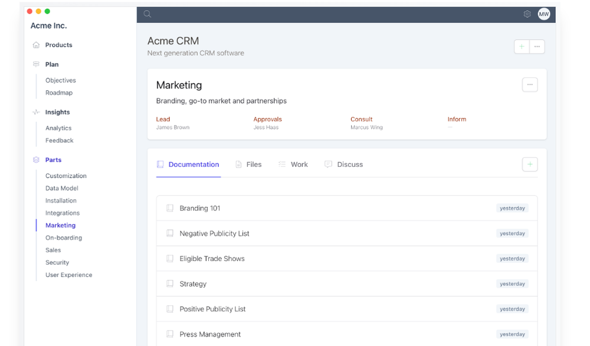The width and height of the screenshot is (590, 346).
Task: Open the more options menu for Acme CRM
Action: pos(537,47)
